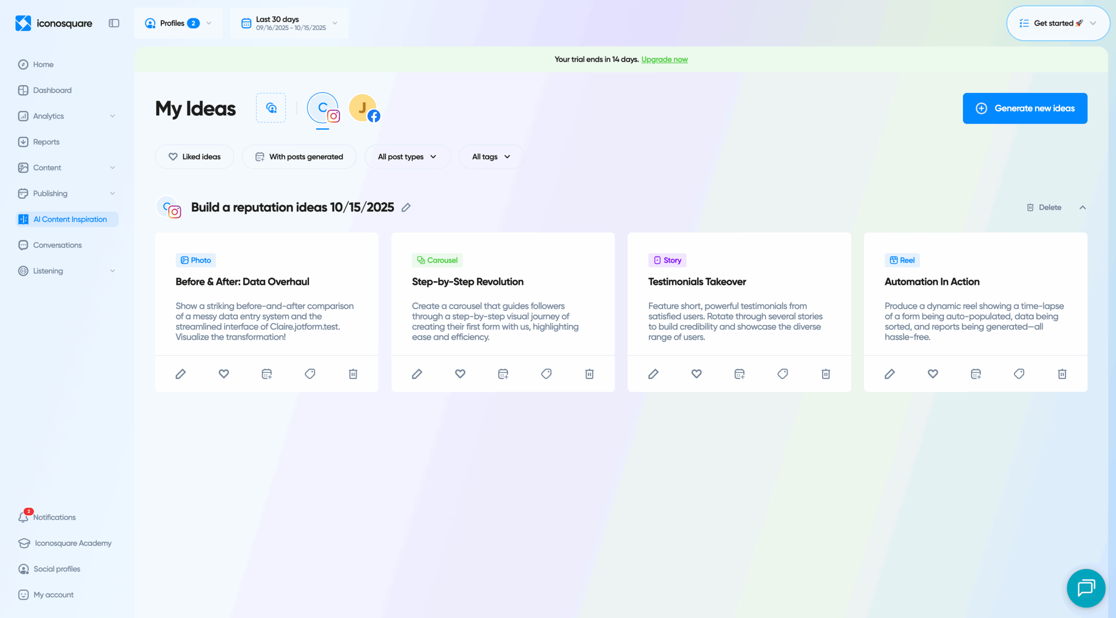Schedule a post from the Testimonials Takeover idea
Screen dimensions: 1116x618
coord(739,374)
